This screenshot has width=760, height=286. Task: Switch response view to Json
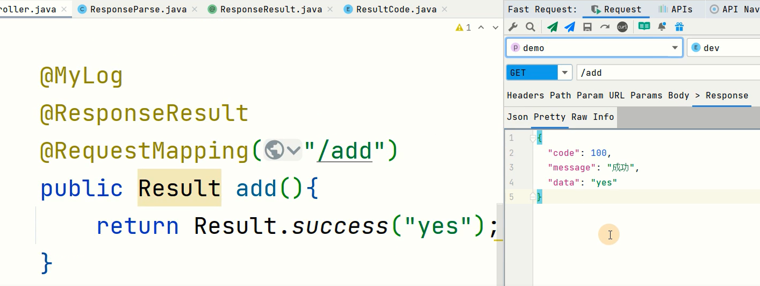(517, 117)
